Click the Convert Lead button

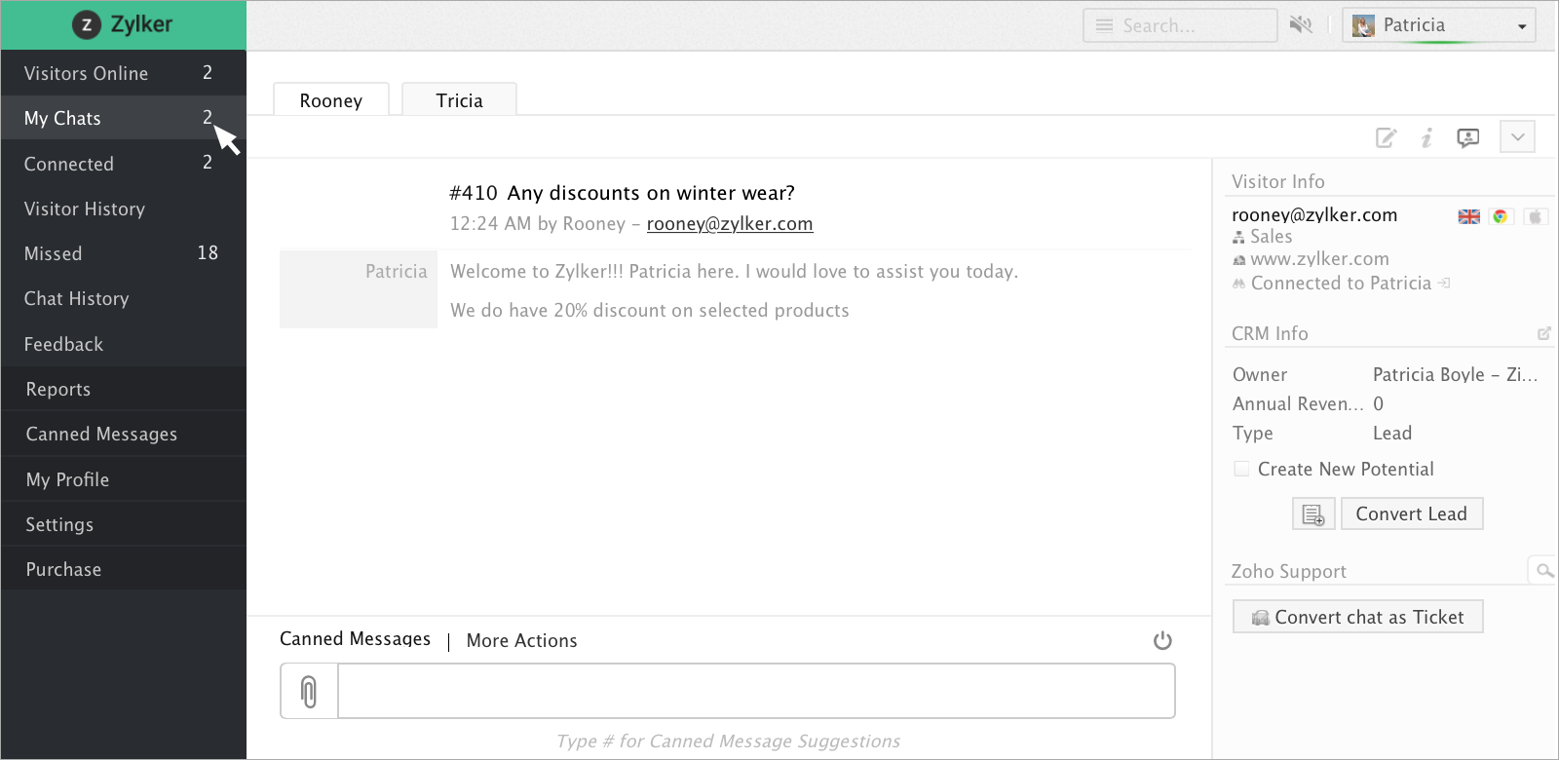click(x=1411, y=513)
